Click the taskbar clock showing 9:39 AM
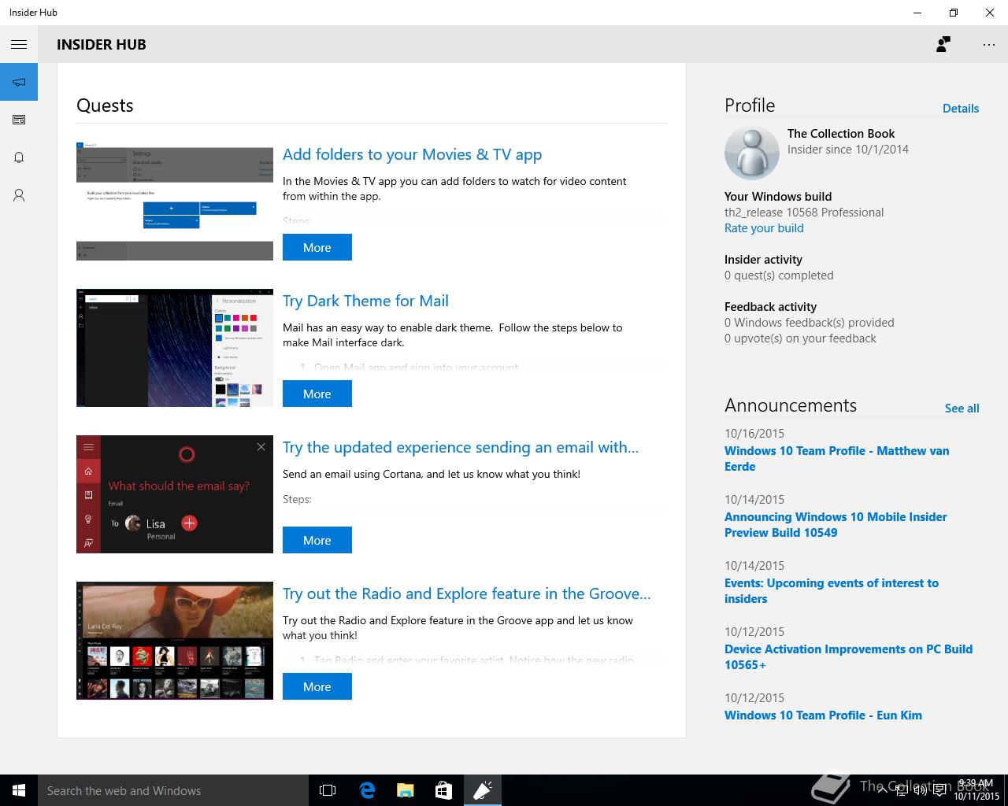Viewport: 1008px width, 806px height. click(976, 790)
